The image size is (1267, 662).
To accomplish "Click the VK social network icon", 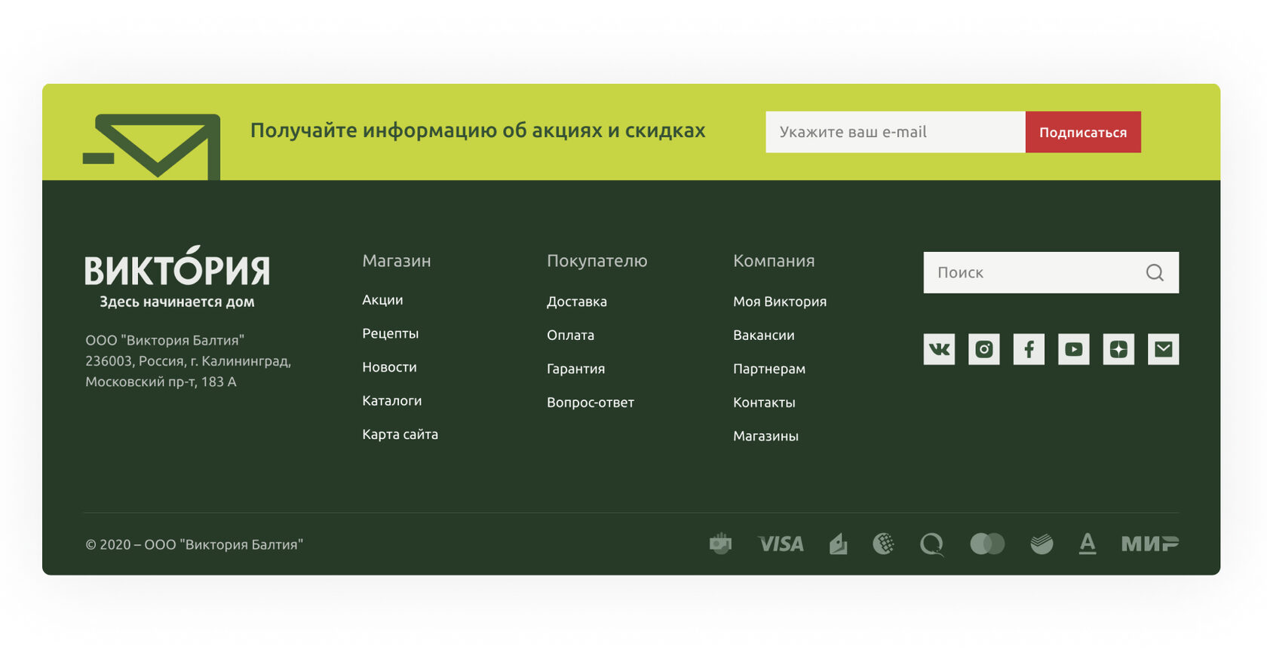I will (939, 349).
